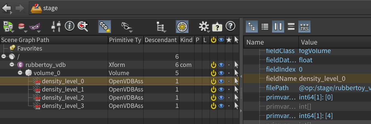Click the Kind column header

[186, 40]
